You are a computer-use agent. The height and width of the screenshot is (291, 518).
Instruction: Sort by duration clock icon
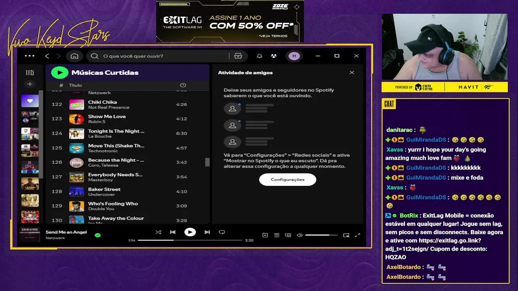(183, 85)
